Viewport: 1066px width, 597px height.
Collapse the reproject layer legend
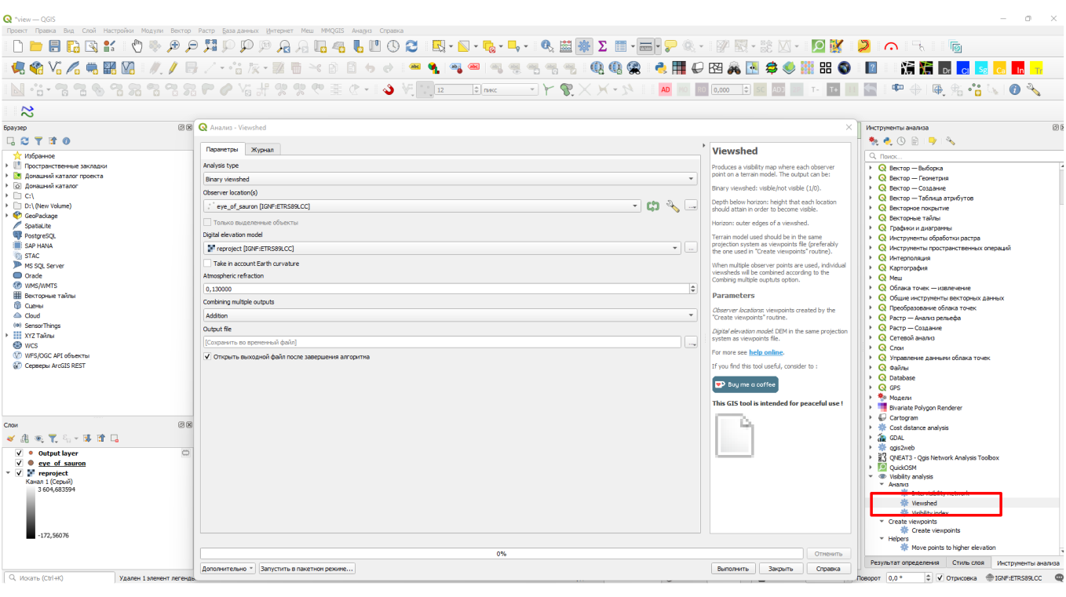click(9, 474)
